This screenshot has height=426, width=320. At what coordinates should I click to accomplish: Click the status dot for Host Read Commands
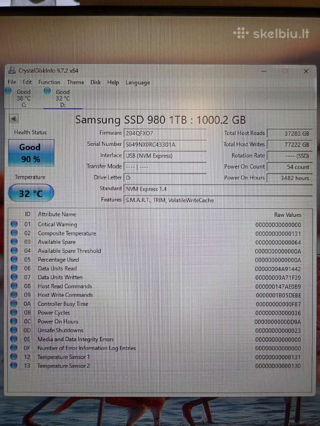coord(14,286)
